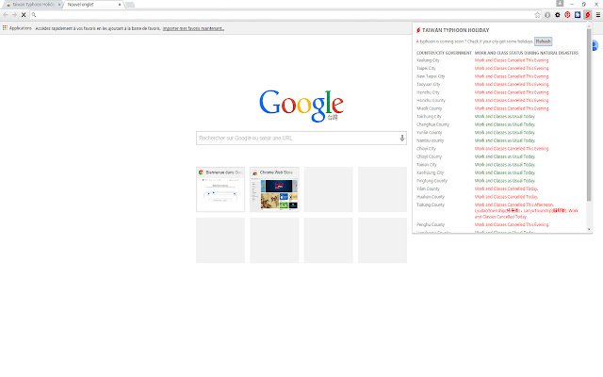Open the Applications shortcut in bookmarks bar

17,28
